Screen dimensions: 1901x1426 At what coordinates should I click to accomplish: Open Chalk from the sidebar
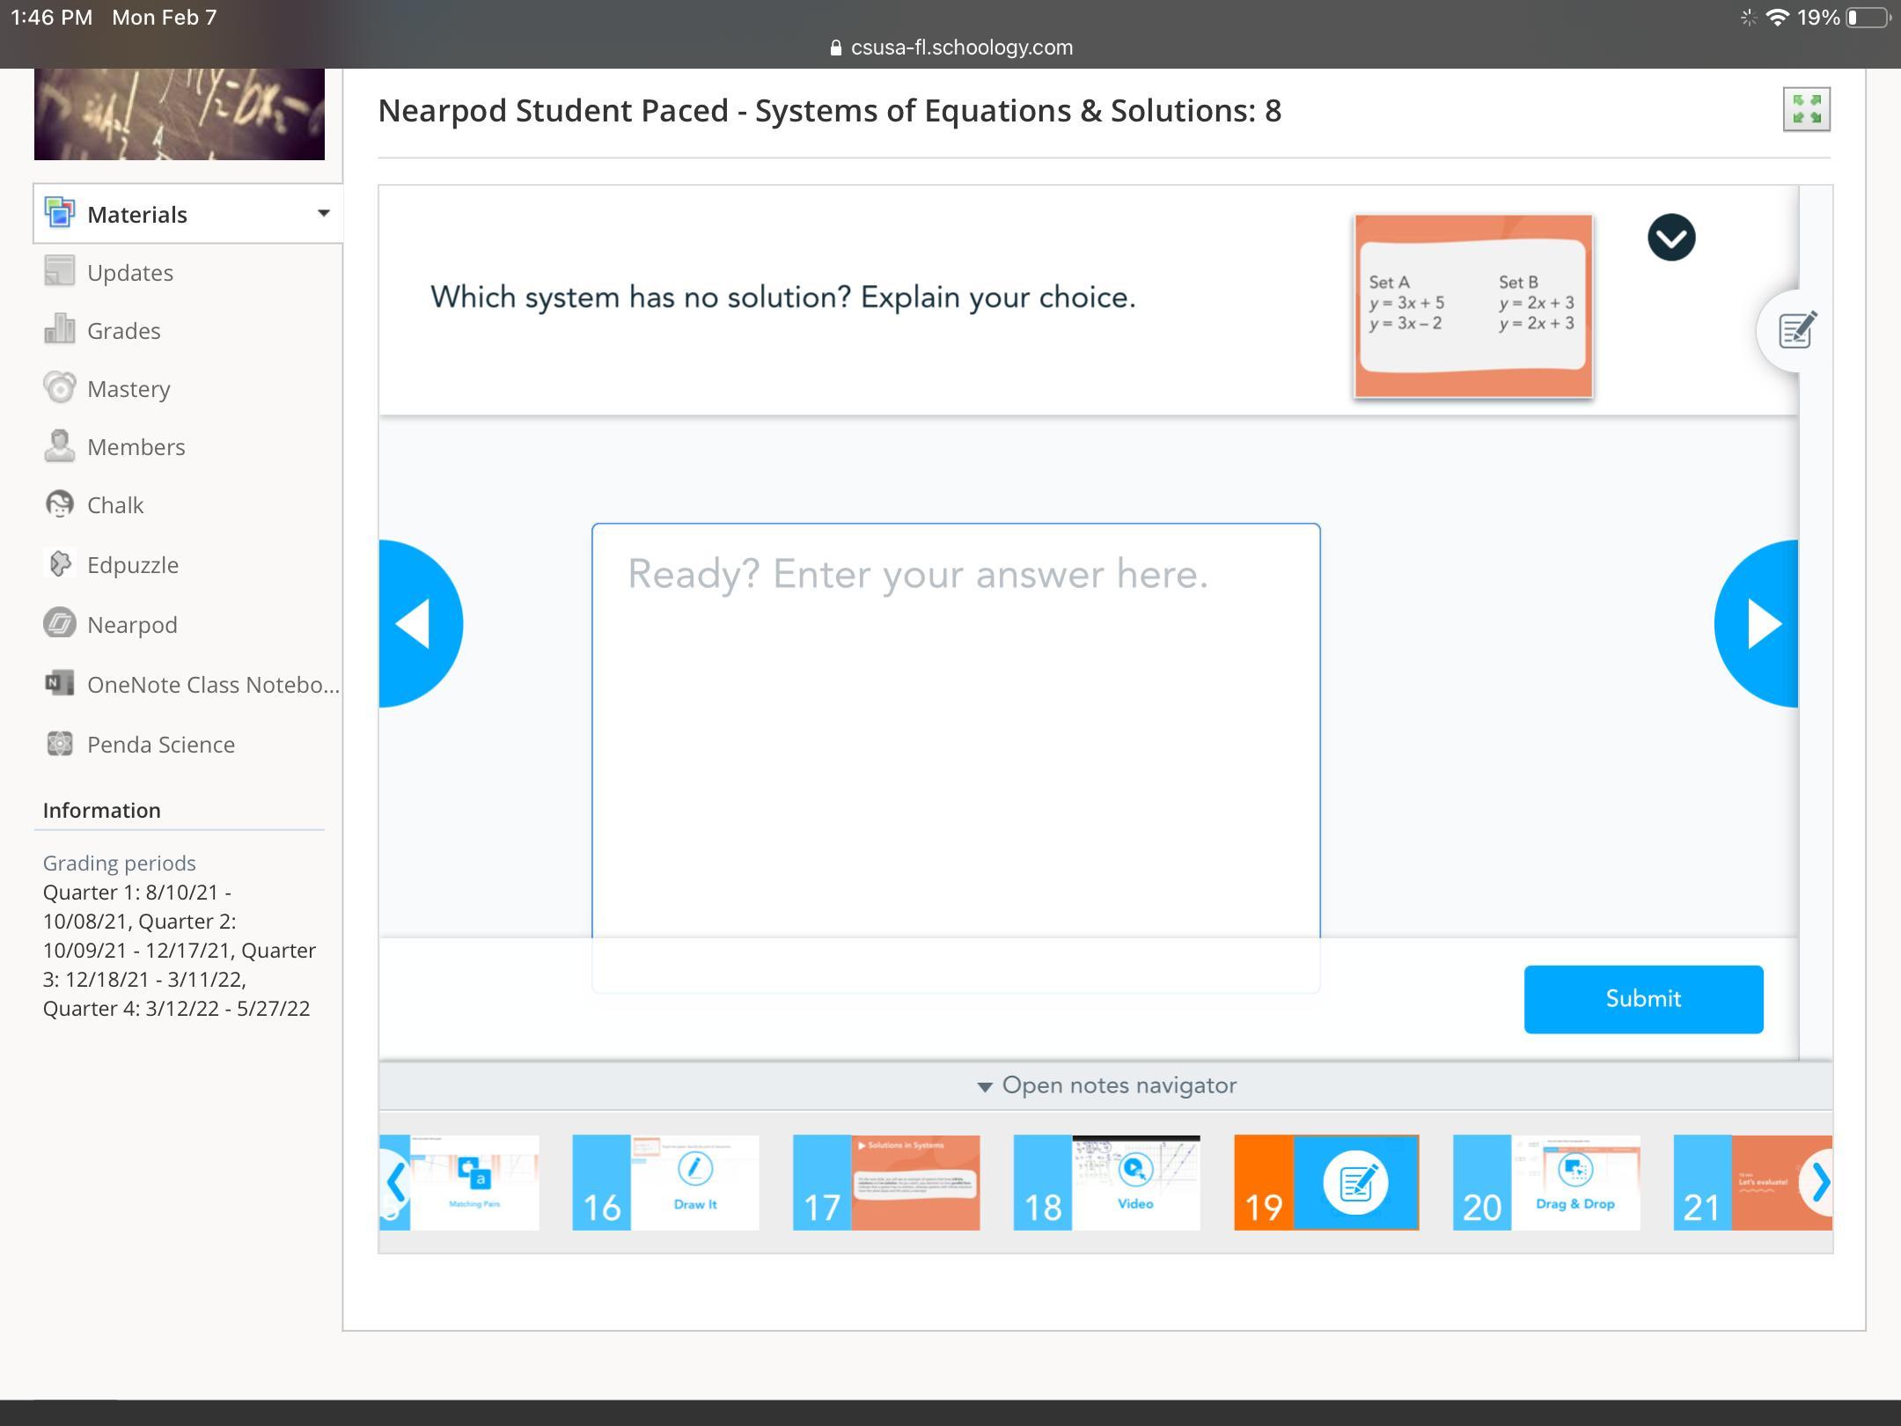tap(114, 505)
